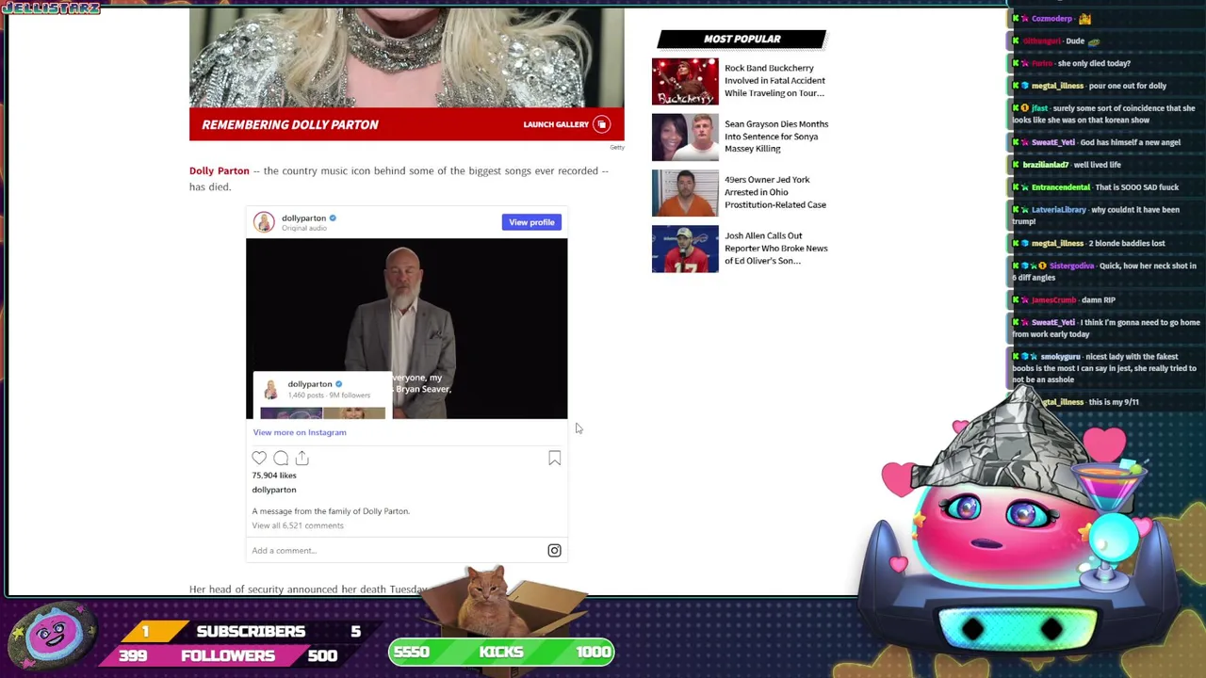This screenshot has height=678, width=1206.
Task: Open the Sean Grayson article thumbnail
Action: (x=685, y=137)
